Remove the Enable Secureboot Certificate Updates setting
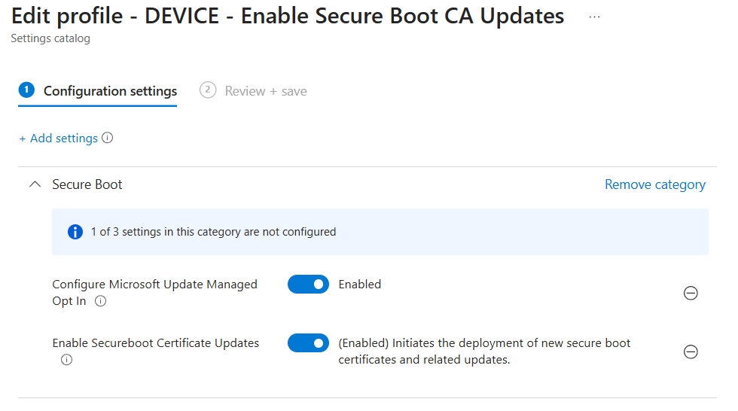Image resolution: width=738 pixels, height=411 pixels. coord(690,352)
